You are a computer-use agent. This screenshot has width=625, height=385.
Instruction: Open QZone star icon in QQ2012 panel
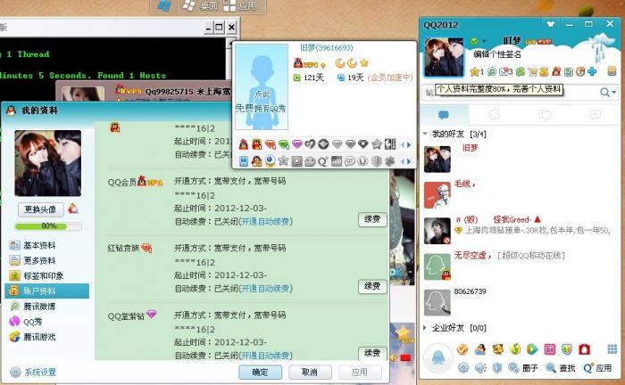[474, 72]
